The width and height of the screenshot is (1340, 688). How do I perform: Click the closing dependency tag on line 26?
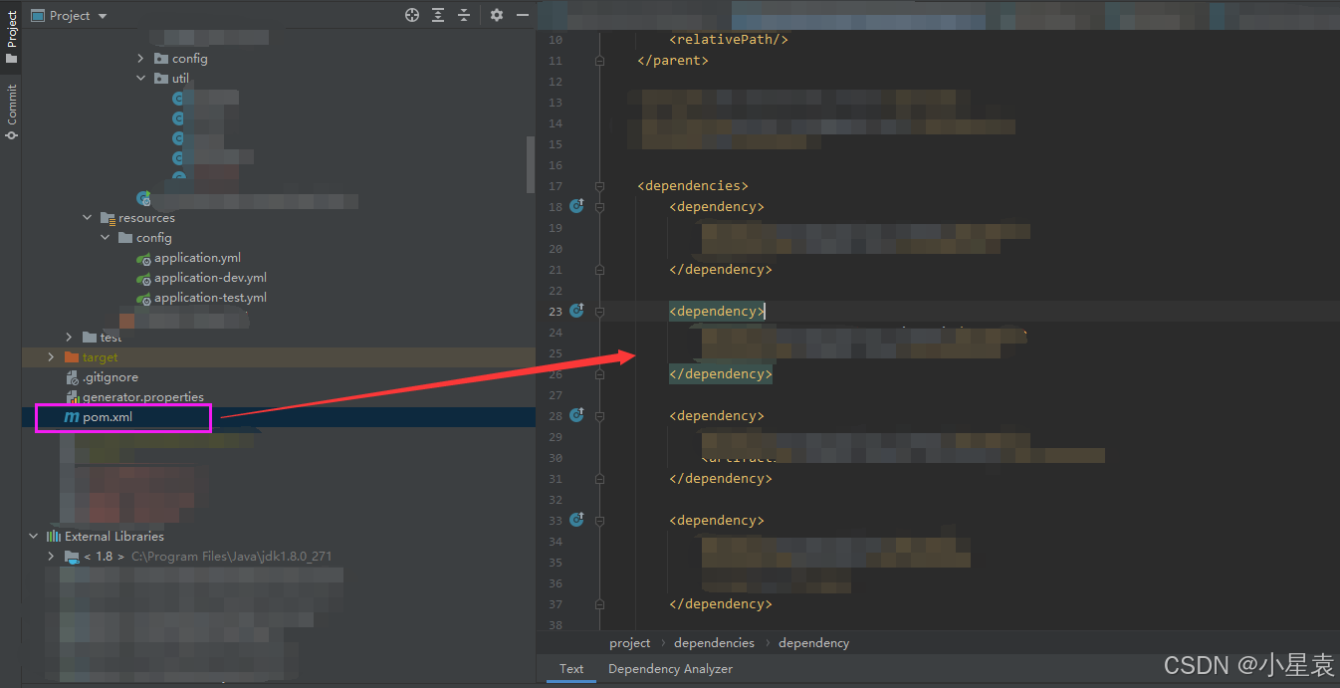click(721, 374)
